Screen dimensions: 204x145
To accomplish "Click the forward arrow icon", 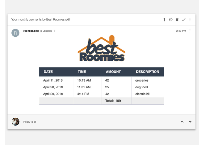I will coord(190,122).
